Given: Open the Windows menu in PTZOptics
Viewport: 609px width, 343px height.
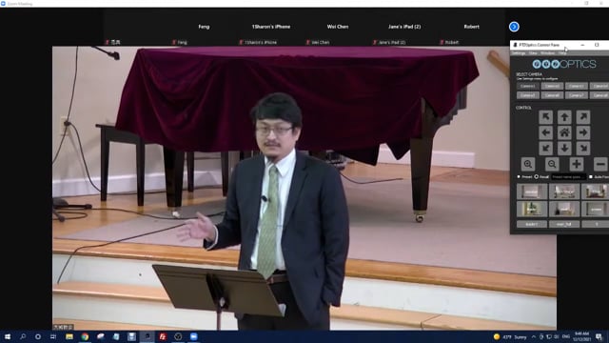Looking at the screenshot, I should pyautogui.click(x=547, y=53).
